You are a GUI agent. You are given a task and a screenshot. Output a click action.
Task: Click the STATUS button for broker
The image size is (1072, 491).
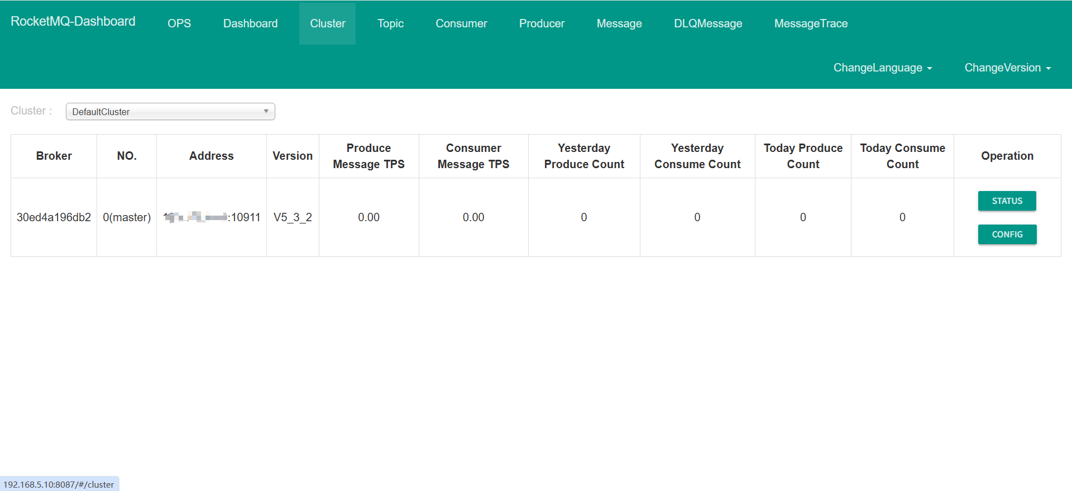(1007, 201)
